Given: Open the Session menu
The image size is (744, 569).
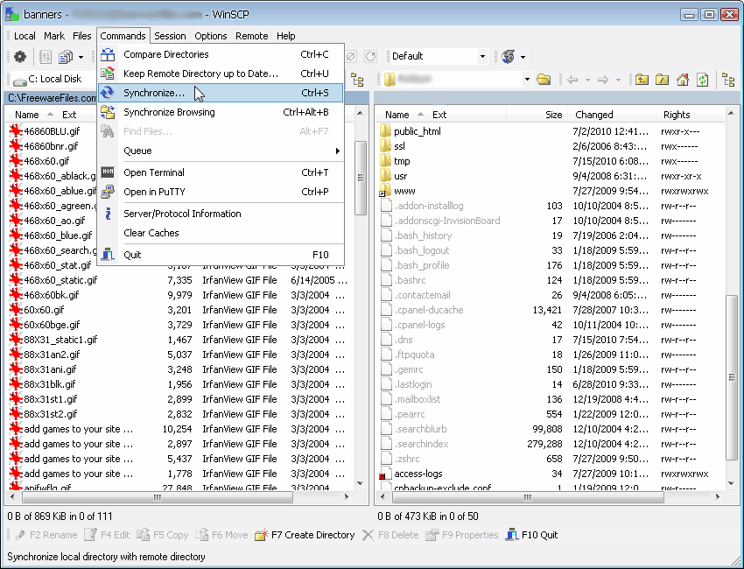Looking at the screenshot, I should pyautogui.click(x=170, y=36).
